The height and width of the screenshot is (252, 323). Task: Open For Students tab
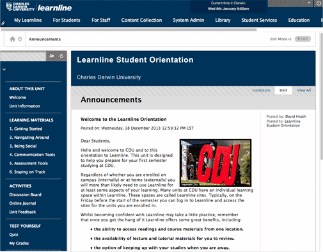click(x=67, y=20)
